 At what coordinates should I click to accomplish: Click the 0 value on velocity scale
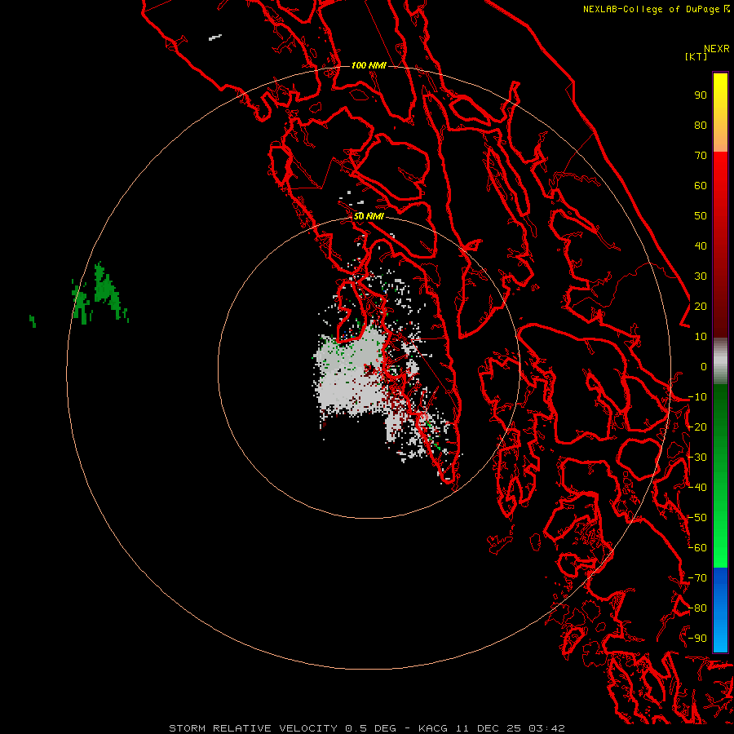(x=704, y=366)
